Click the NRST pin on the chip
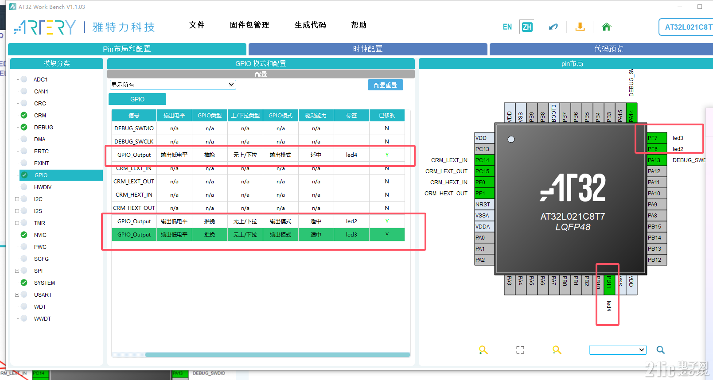713x380 pixels. point(484,204)
